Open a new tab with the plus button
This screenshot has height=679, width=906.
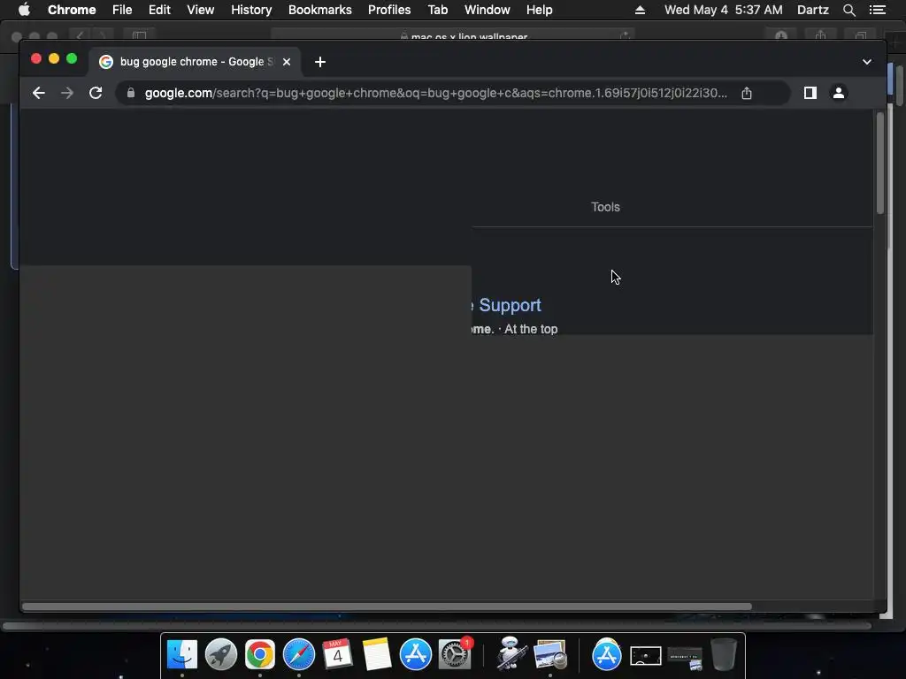320,62
